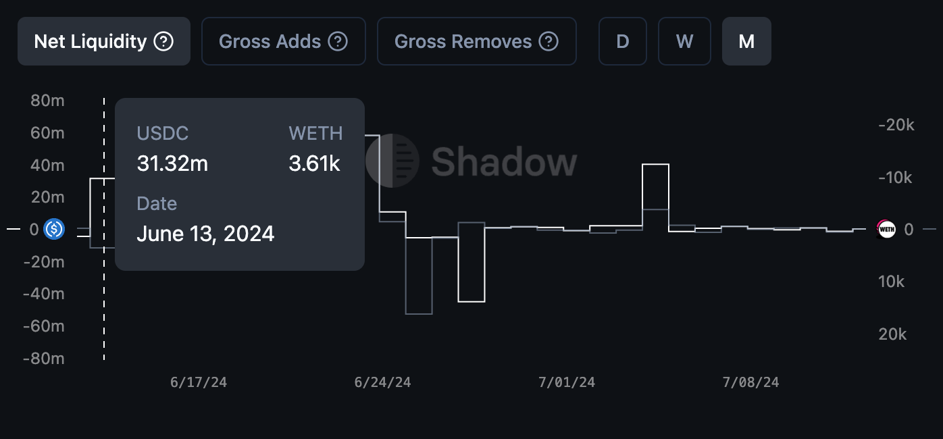Viewport: 943px width, 439px height.
Task: Click the Shadow logo watermark icon
Action: 392,161
